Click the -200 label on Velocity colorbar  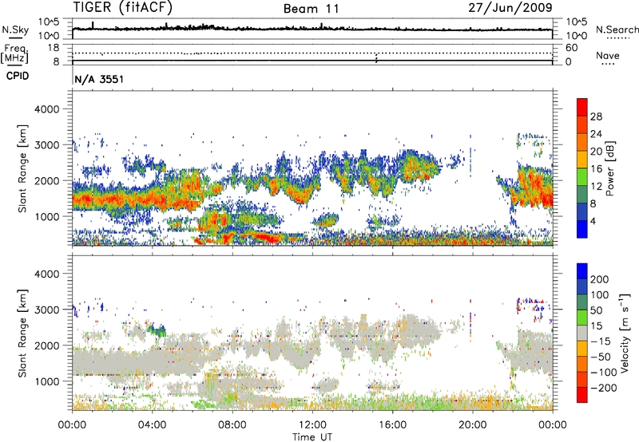(x=604, y=388)
